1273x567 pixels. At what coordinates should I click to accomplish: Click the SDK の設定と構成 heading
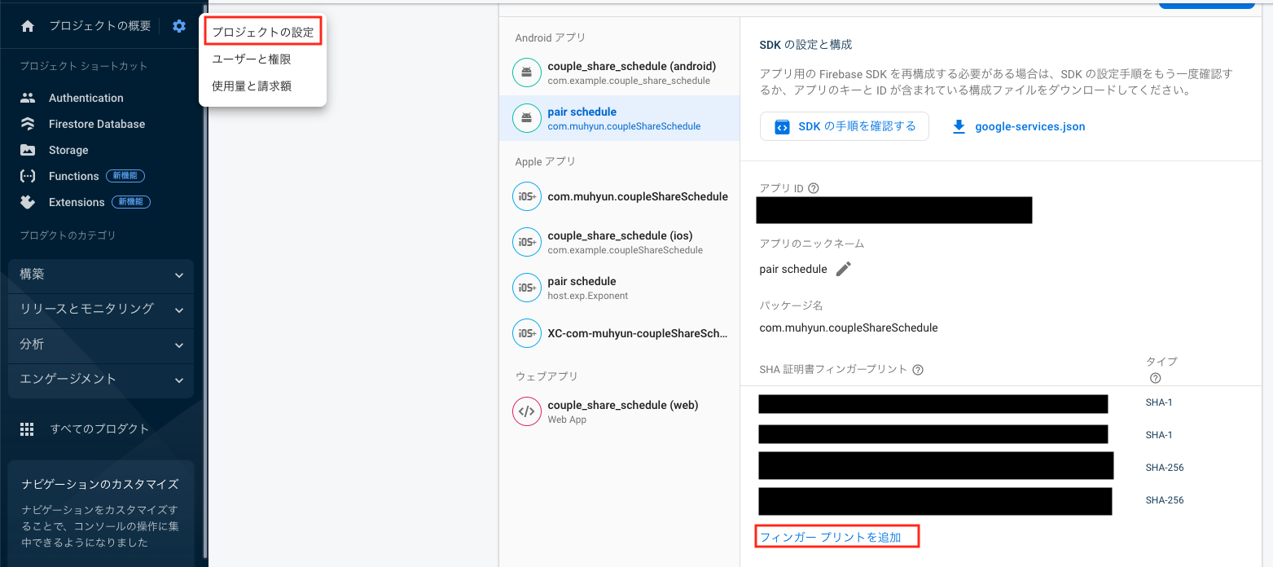(806, 45)
